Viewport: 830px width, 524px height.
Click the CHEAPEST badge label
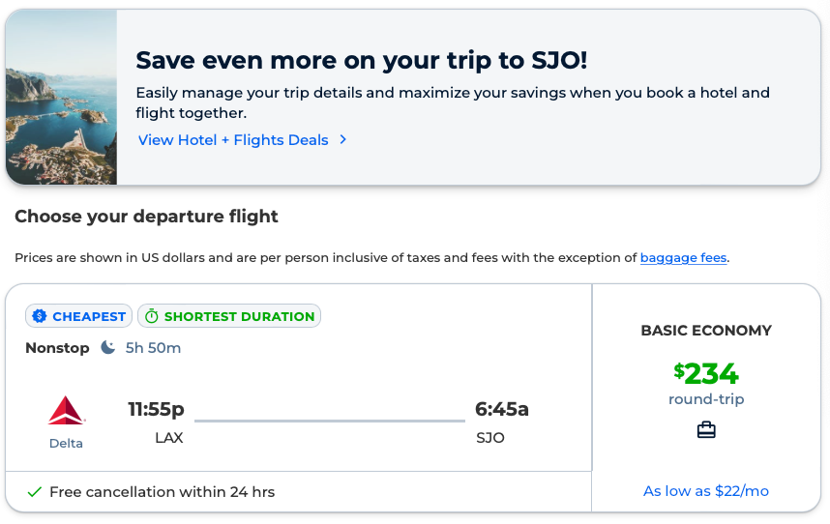89,316
